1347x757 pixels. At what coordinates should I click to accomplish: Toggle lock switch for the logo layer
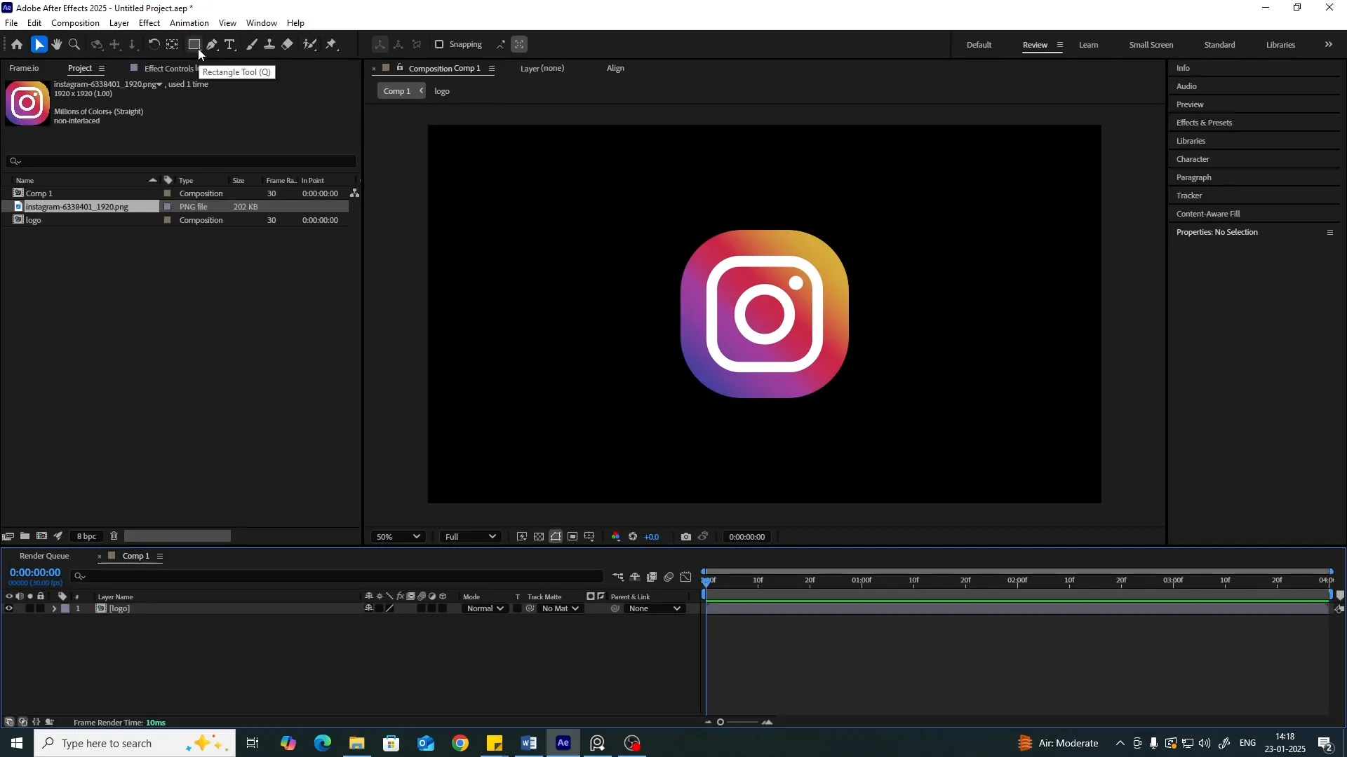click(x=41, y=608)
